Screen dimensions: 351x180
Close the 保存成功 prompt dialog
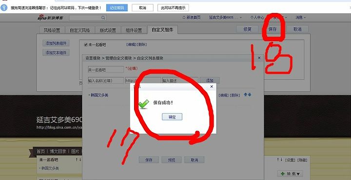[212, 87]
